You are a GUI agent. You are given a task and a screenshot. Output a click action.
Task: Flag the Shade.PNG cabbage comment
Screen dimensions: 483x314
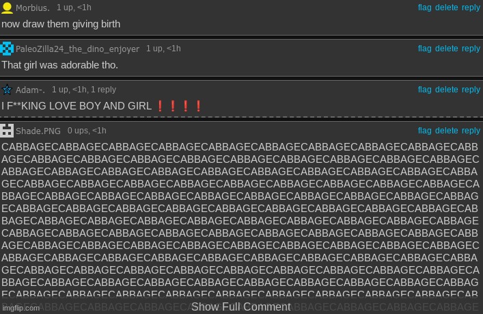click(424, 131)
